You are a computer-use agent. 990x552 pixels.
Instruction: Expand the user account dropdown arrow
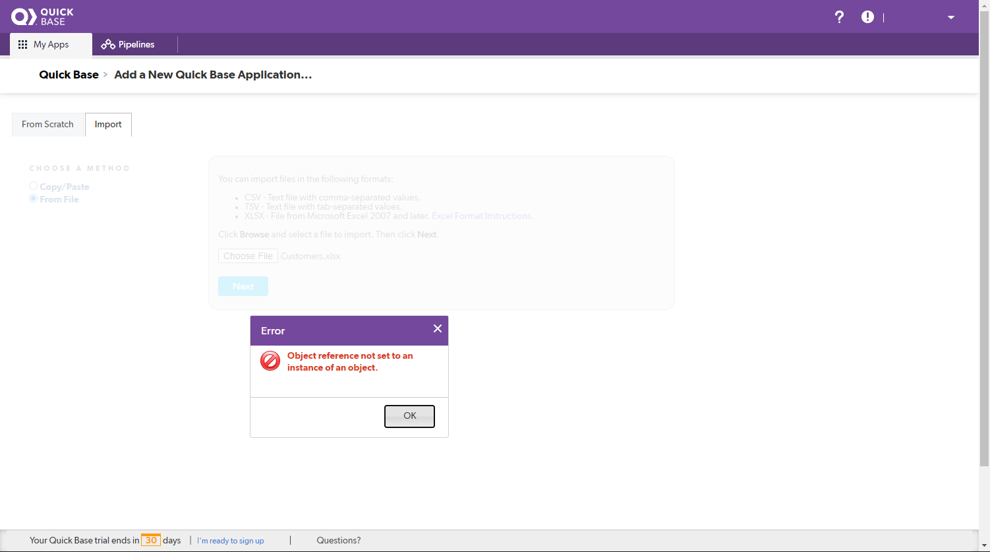tap(951, 17)
